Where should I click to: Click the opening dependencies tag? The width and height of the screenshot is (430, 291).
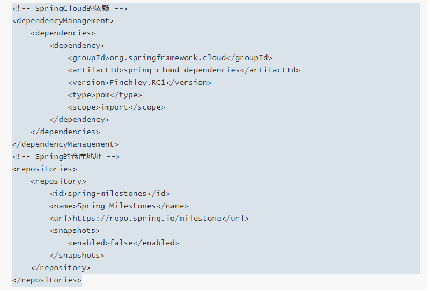click(63, 33)
